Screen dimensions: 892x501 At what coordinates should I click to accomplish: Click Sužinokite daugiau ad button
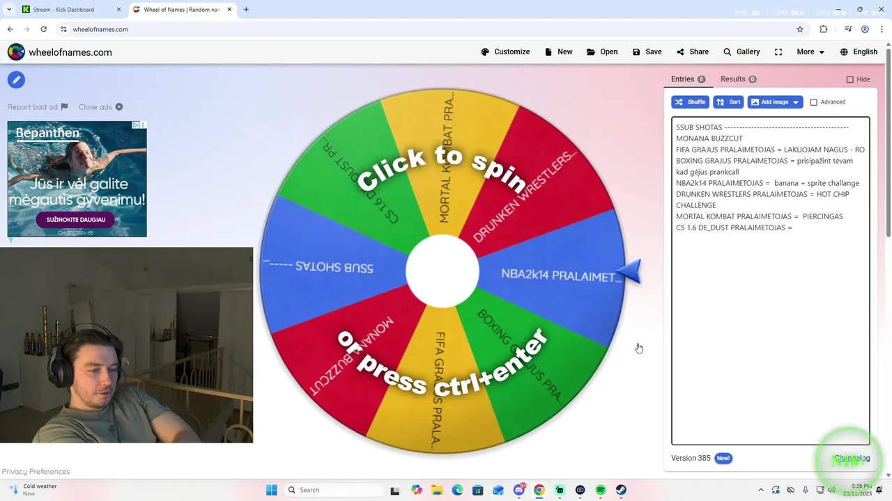[x=76, y=219]
